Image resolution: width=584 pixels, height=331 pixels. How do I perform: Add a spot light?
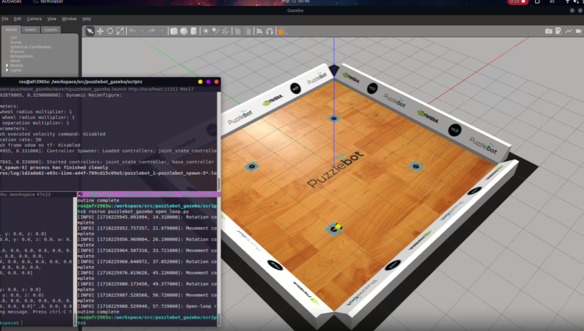click(216, 31)
